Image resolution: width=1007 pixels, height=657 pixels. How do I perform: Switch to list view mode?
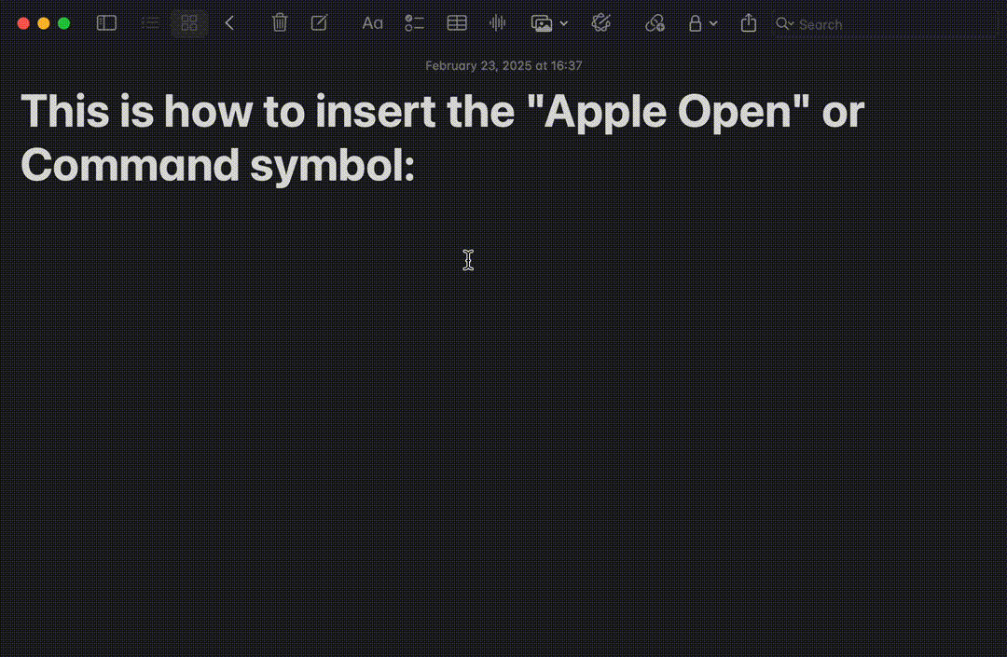coord(149,22)
